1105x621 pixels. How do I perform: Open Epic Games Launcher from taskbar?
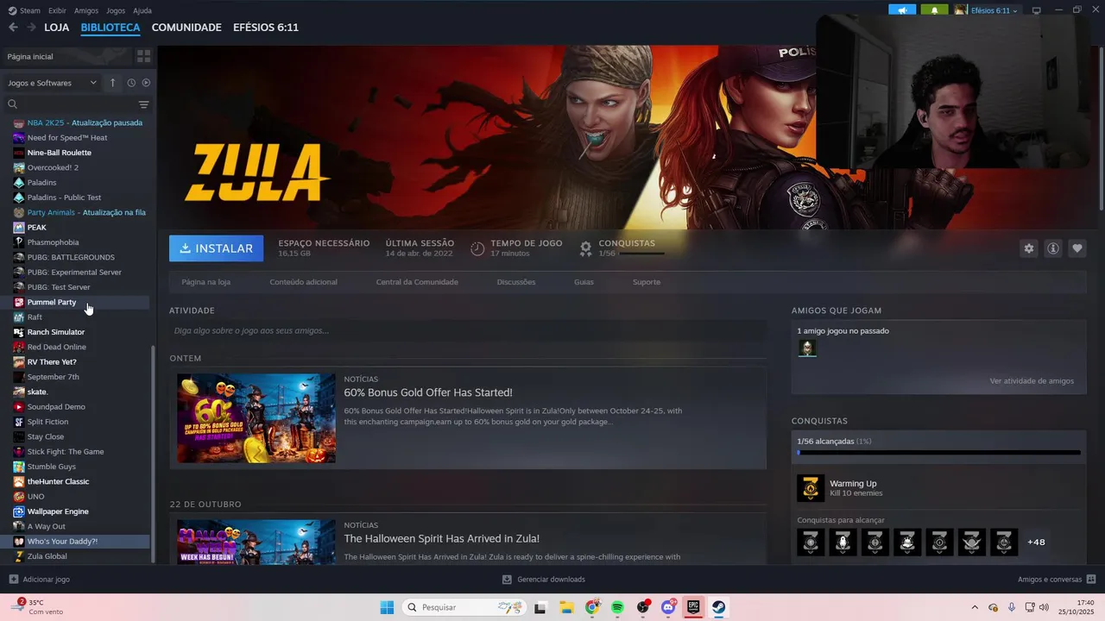(x=693, y=607)
